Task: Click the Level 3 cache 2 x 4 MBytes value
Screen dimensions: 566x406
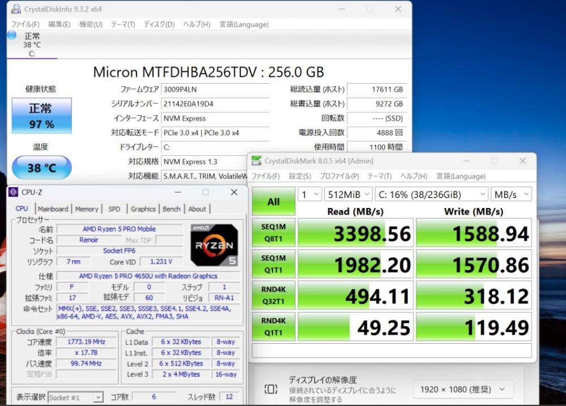Action: pyautogui.click(x=181, y=374)
